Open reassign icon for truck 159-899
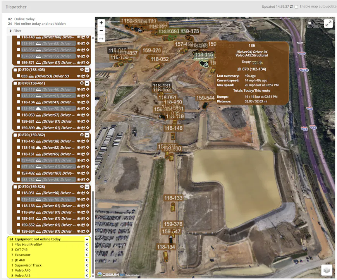This screenshot has height=280, width=337. [x=83, y=128]
